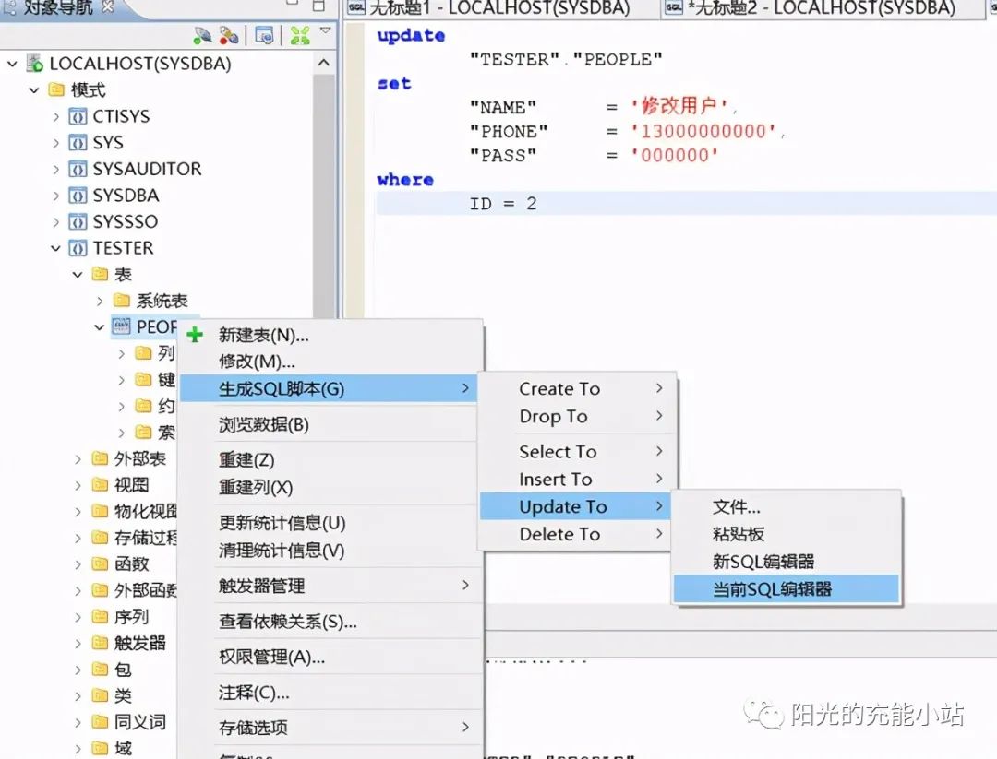Choose 粘贴板 as script output
The height and width of the screenshot is (759, 997).
tap(787, 534)
